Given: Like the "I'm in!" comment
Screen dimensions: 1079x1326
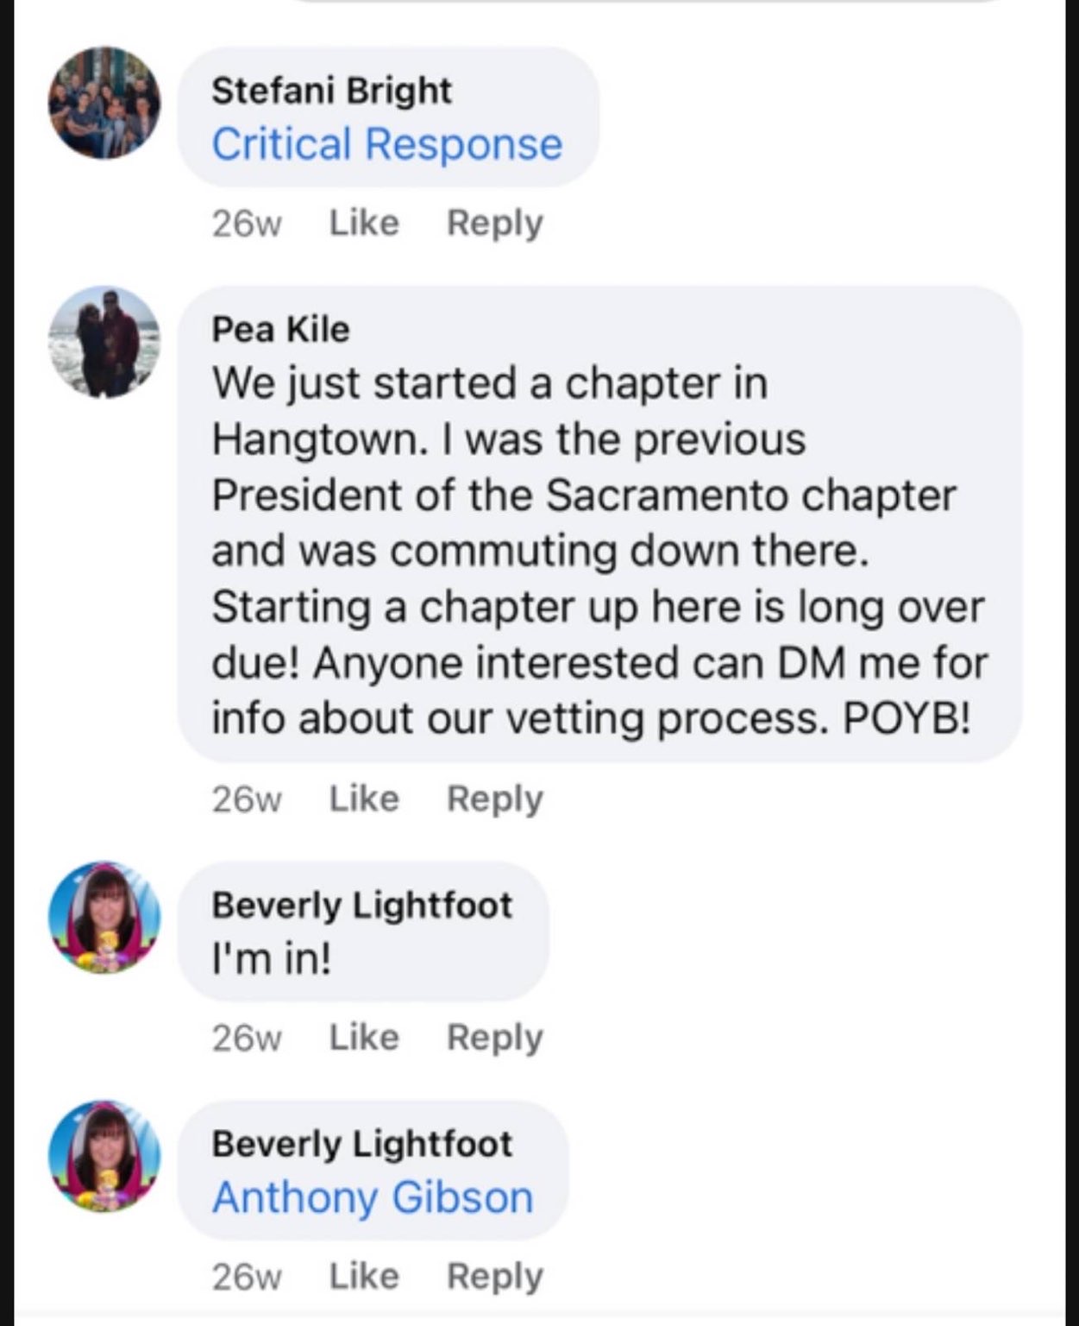Looking at the screenshot, I should click(x=364, y=1037).
